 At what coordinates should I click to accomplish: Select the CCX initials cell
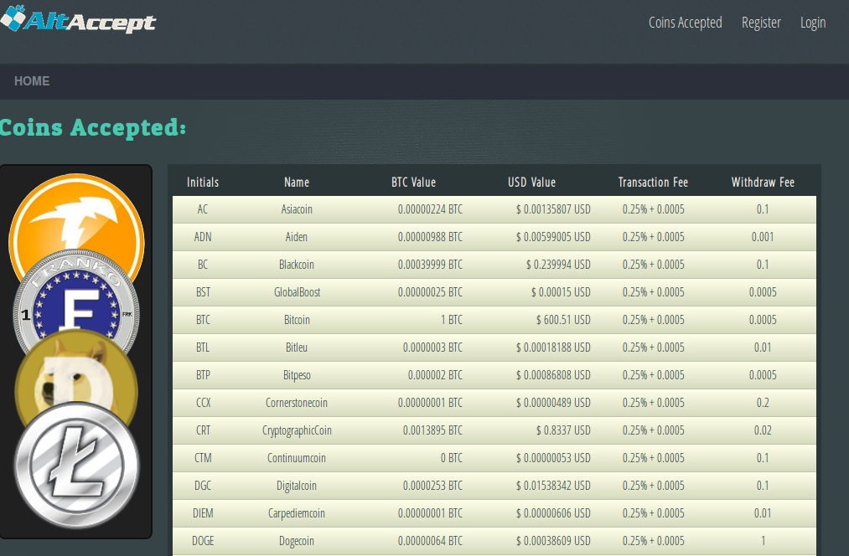click(203, 403)
